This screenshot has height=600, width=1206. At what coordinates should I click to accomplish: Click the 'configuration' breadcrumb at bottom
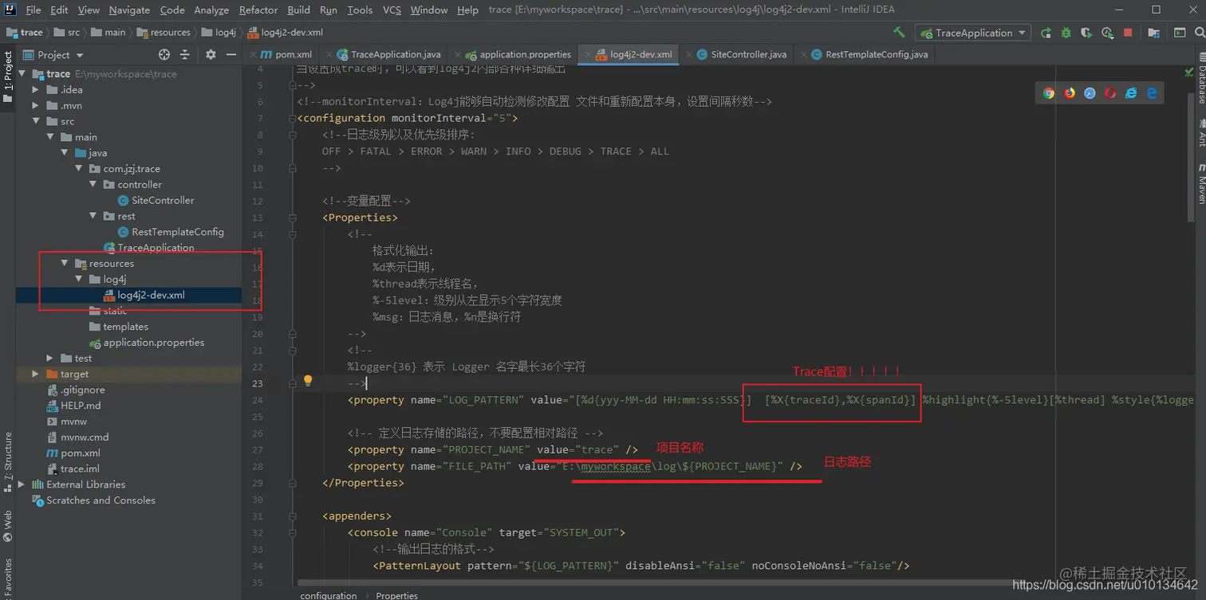[329, 594]
